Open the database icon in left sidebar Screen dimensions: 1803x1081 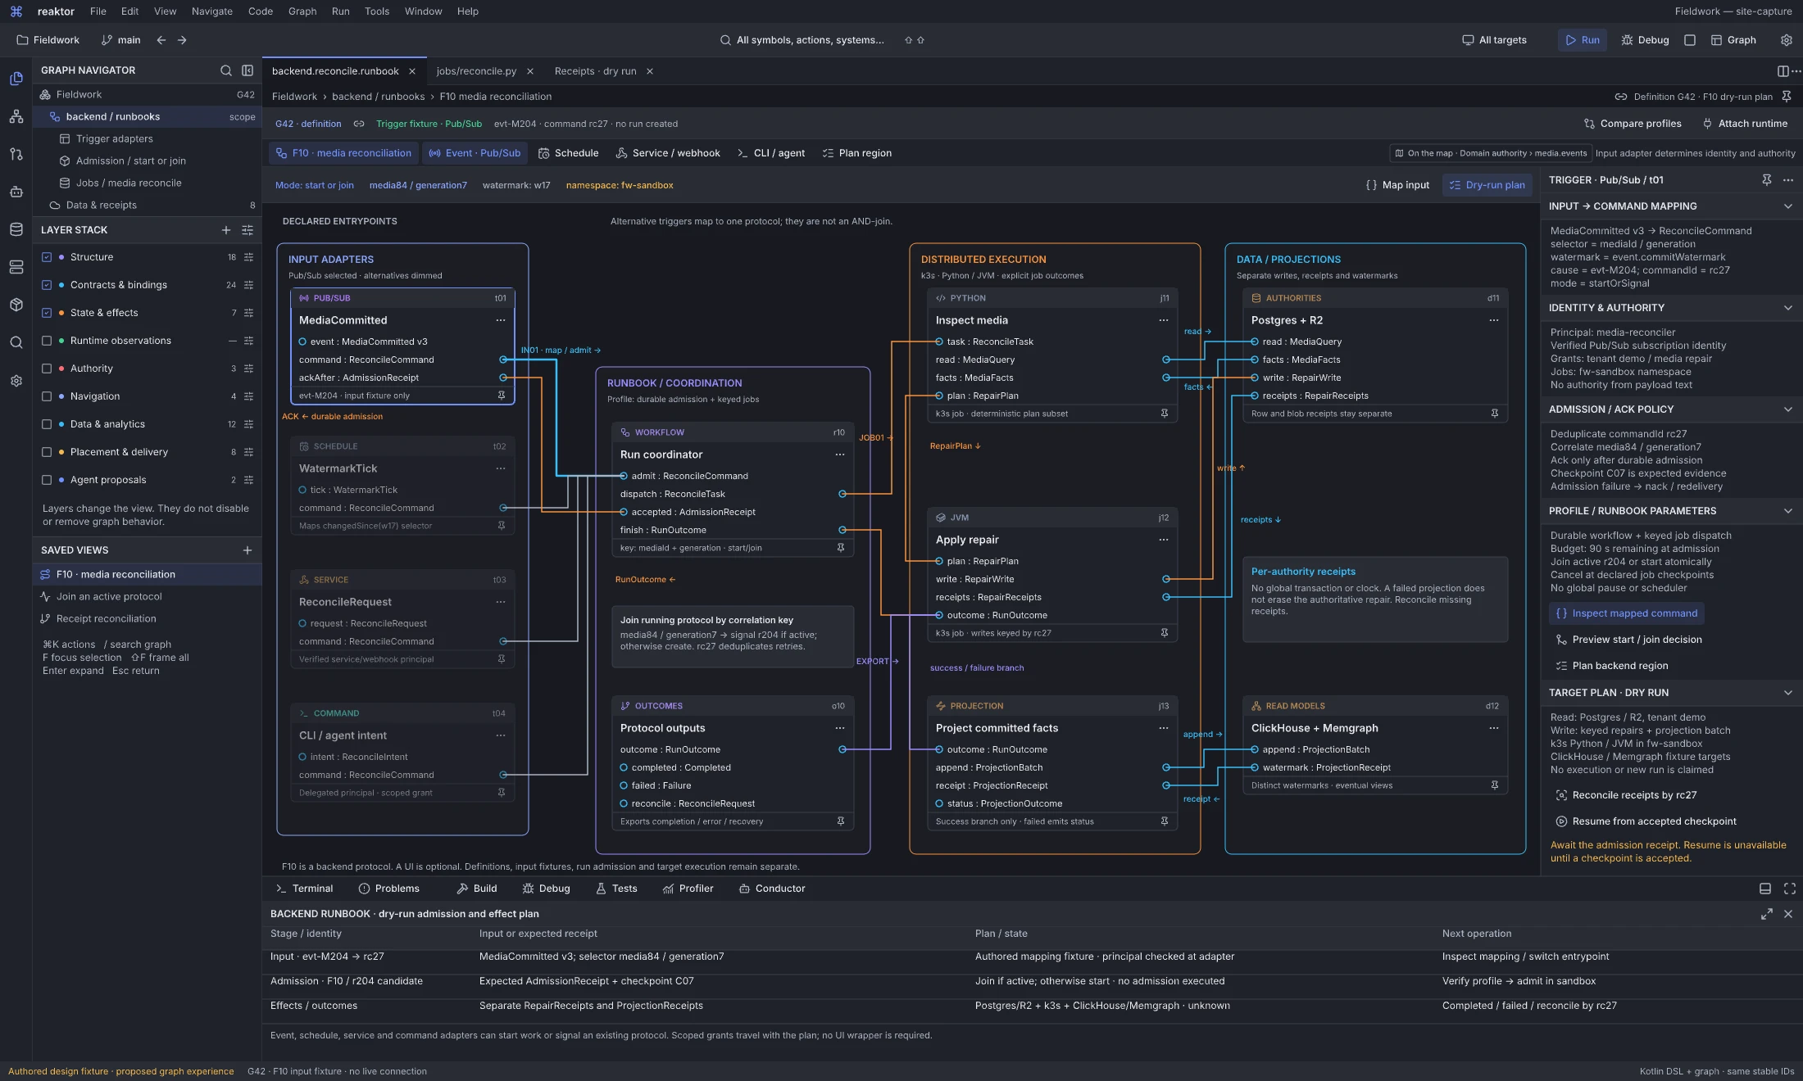pos(16,229)
